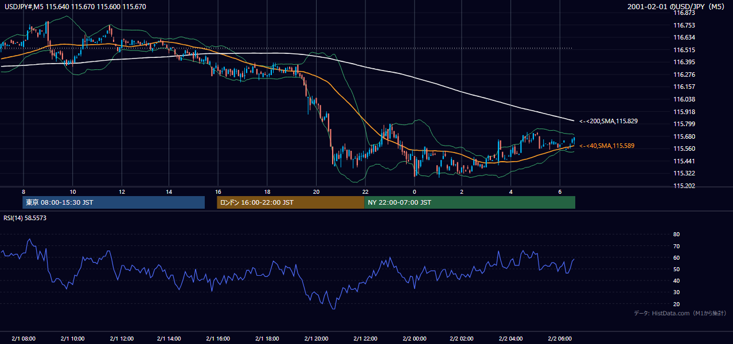Click RSI level 80 on the axis
733x344 pixels.
coord(676,234)
